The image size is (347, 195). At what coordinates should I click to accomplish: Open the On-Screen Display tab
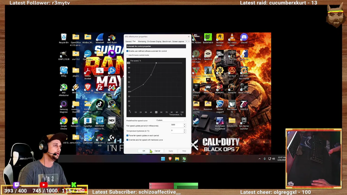[x=154, y=41]
